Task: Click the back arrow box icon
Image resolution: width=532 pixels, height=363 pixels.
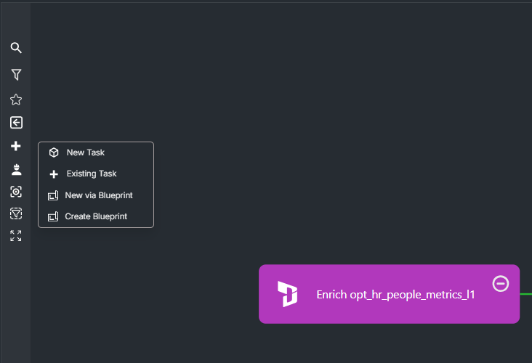Action: click(16, 123)
